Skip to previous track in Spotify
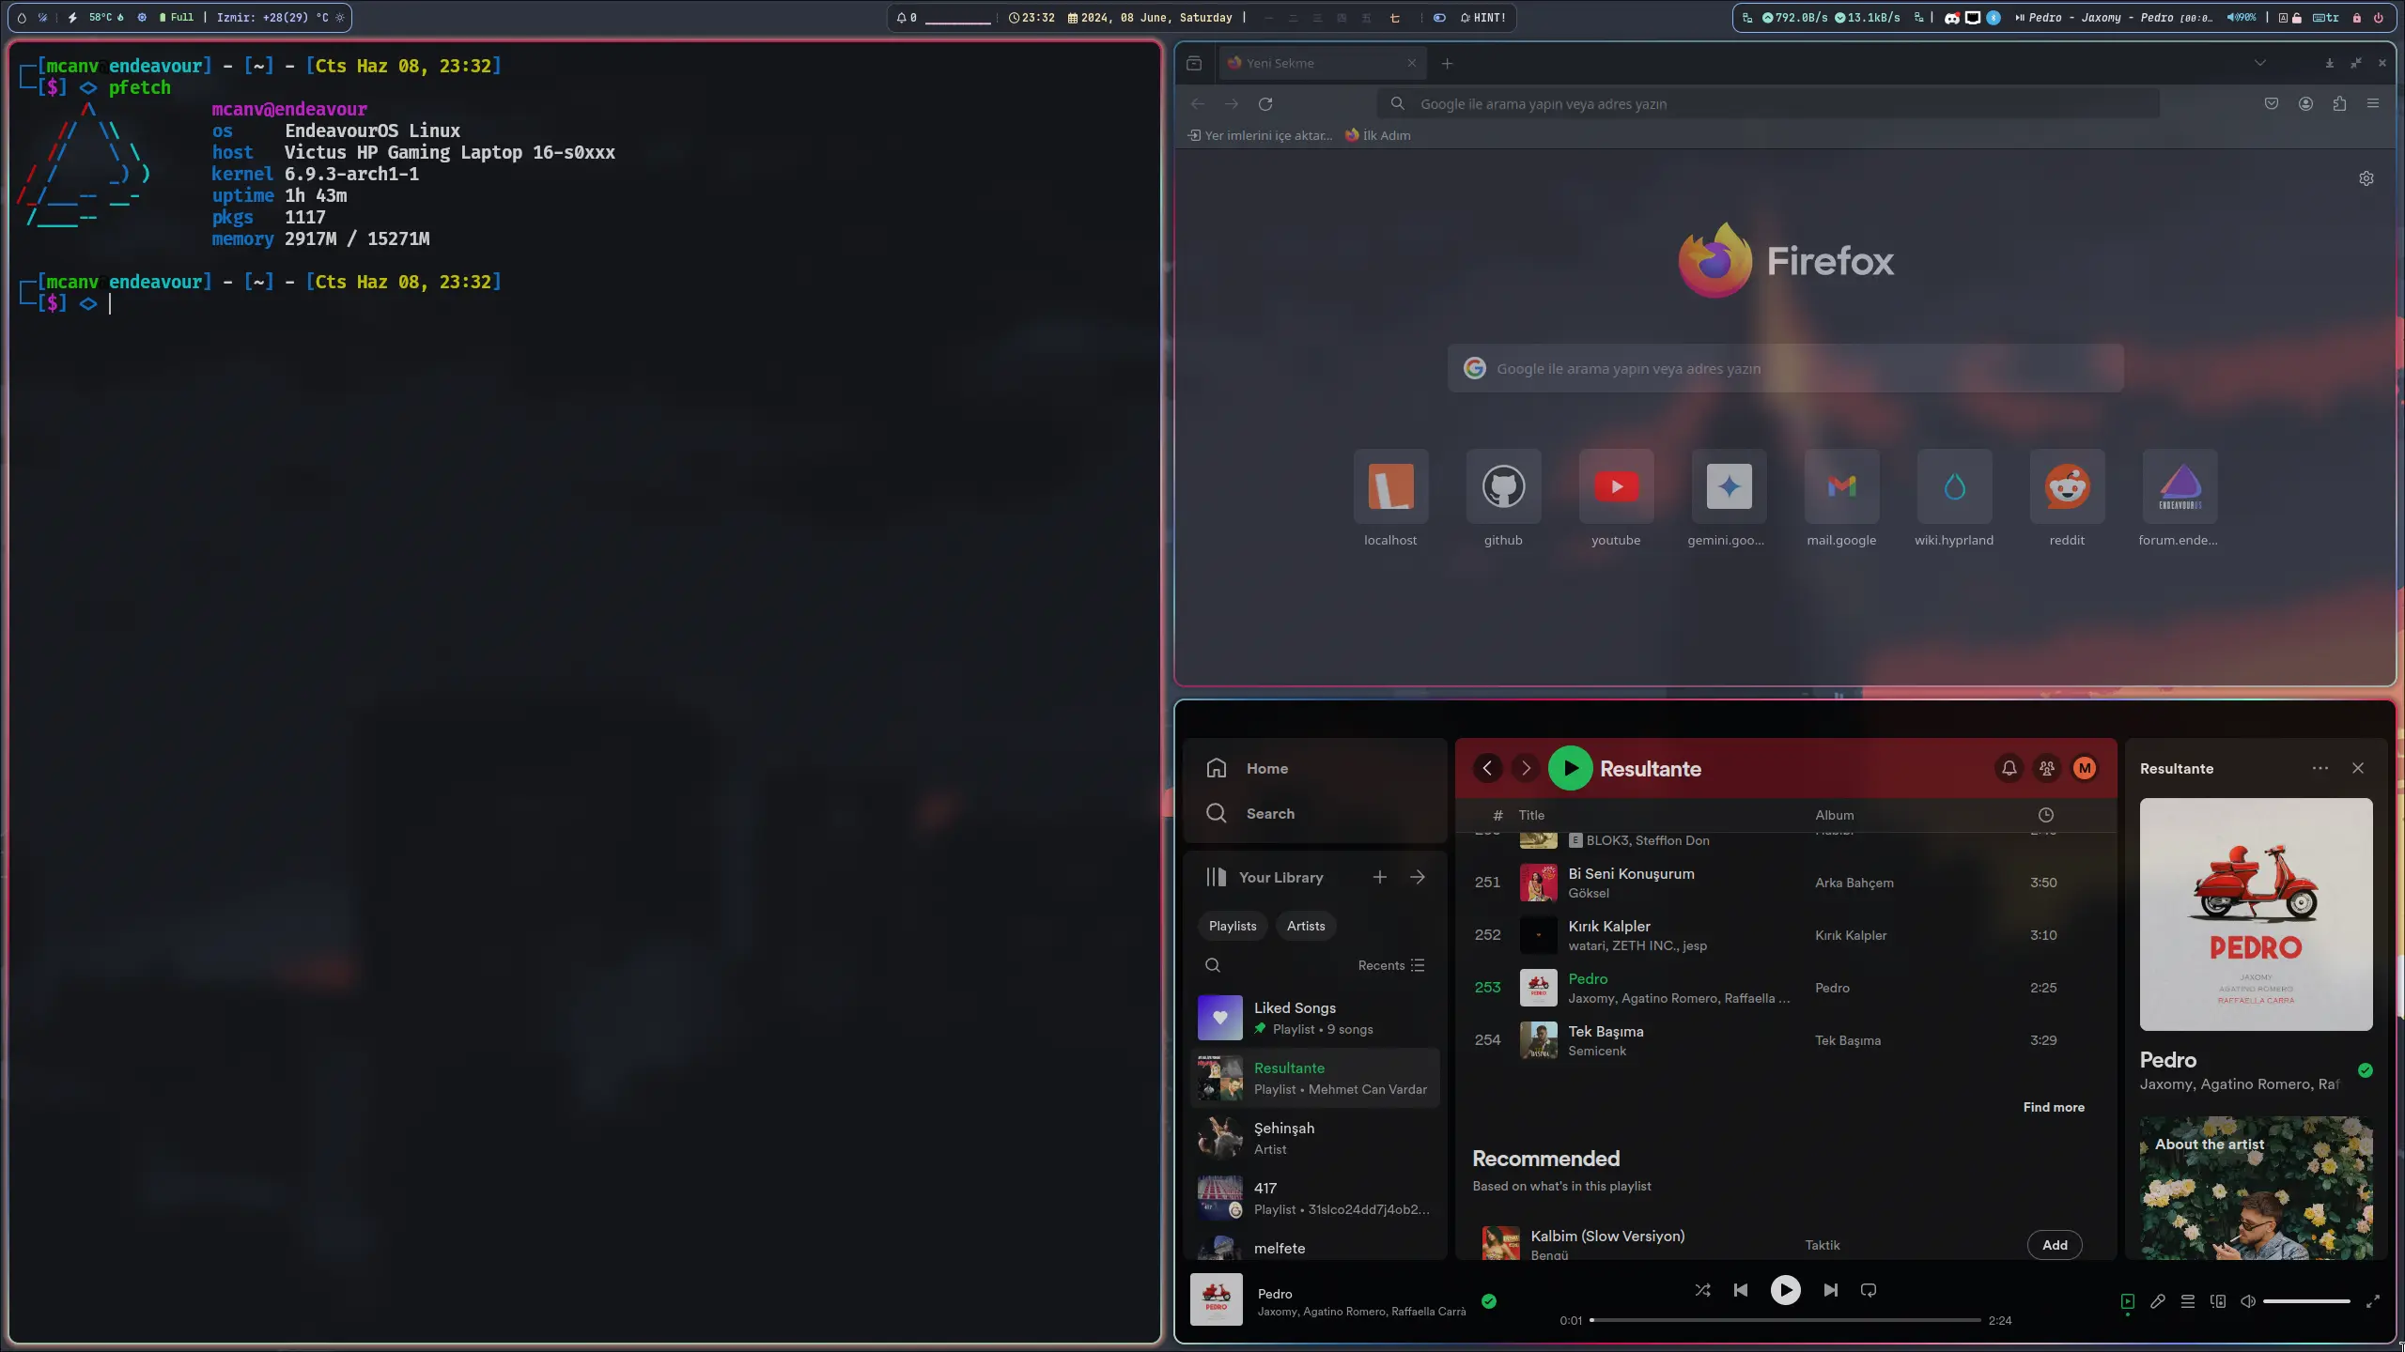This screenshot has width=2405, height=1352. [x=1741, y=1290]
